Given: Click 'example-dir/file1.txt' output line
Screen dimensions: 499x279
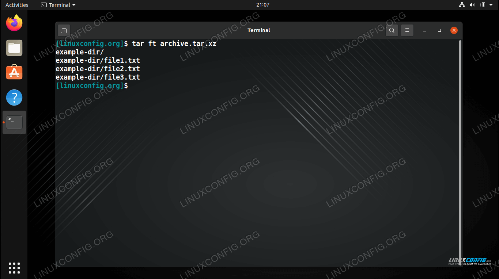Looking at the screenshot, I should click(98, 61).
